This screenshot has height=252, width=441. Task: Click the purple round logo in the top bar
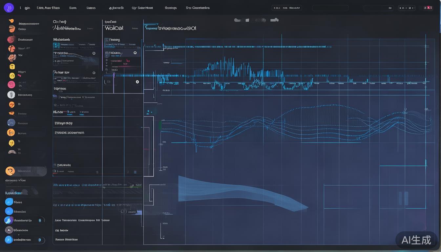point(9,8)
